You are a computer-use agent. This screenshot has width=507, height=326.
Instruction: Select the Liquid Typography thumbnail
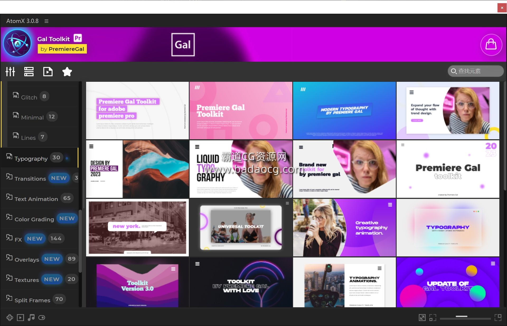pos(241,169)
